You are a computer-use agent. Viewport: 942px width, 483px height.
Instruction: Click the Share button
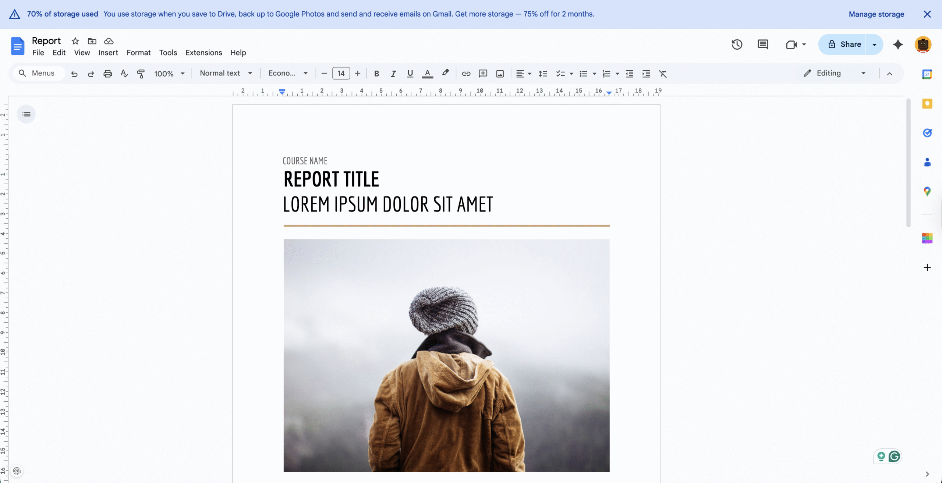tap(844, 45)
